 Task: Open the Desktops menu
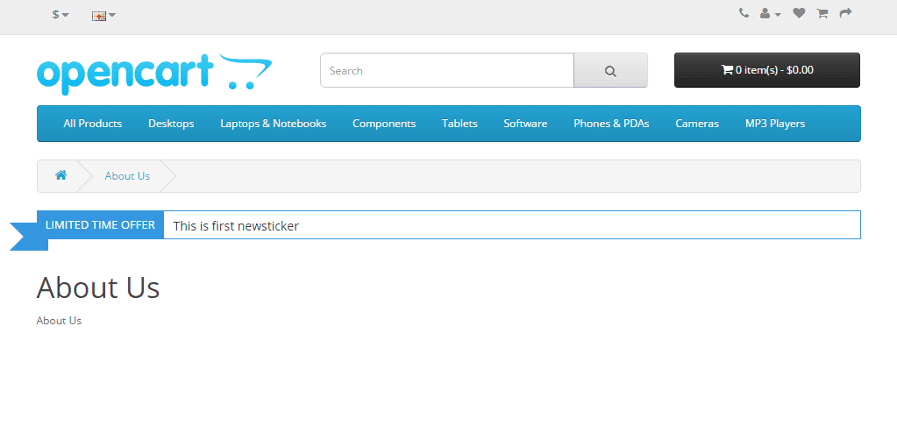171,124
